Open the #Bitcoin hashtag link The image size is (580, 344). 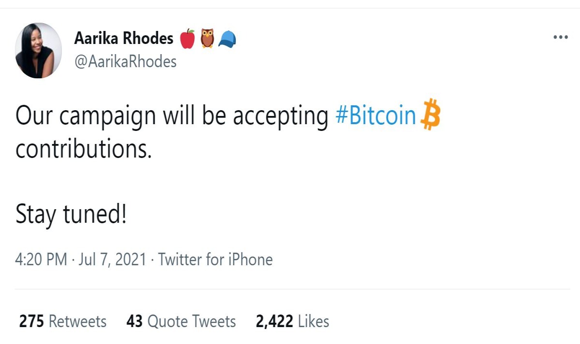pyautogui.click(x=376, y=116)
